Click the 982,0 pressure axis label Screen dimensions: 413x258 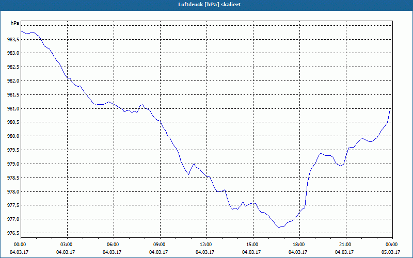coord(13,81)
